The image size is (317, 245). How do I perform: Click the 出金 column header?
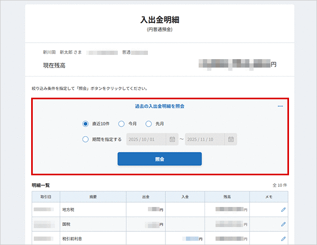pyautogui.click(x=146, y=197)
